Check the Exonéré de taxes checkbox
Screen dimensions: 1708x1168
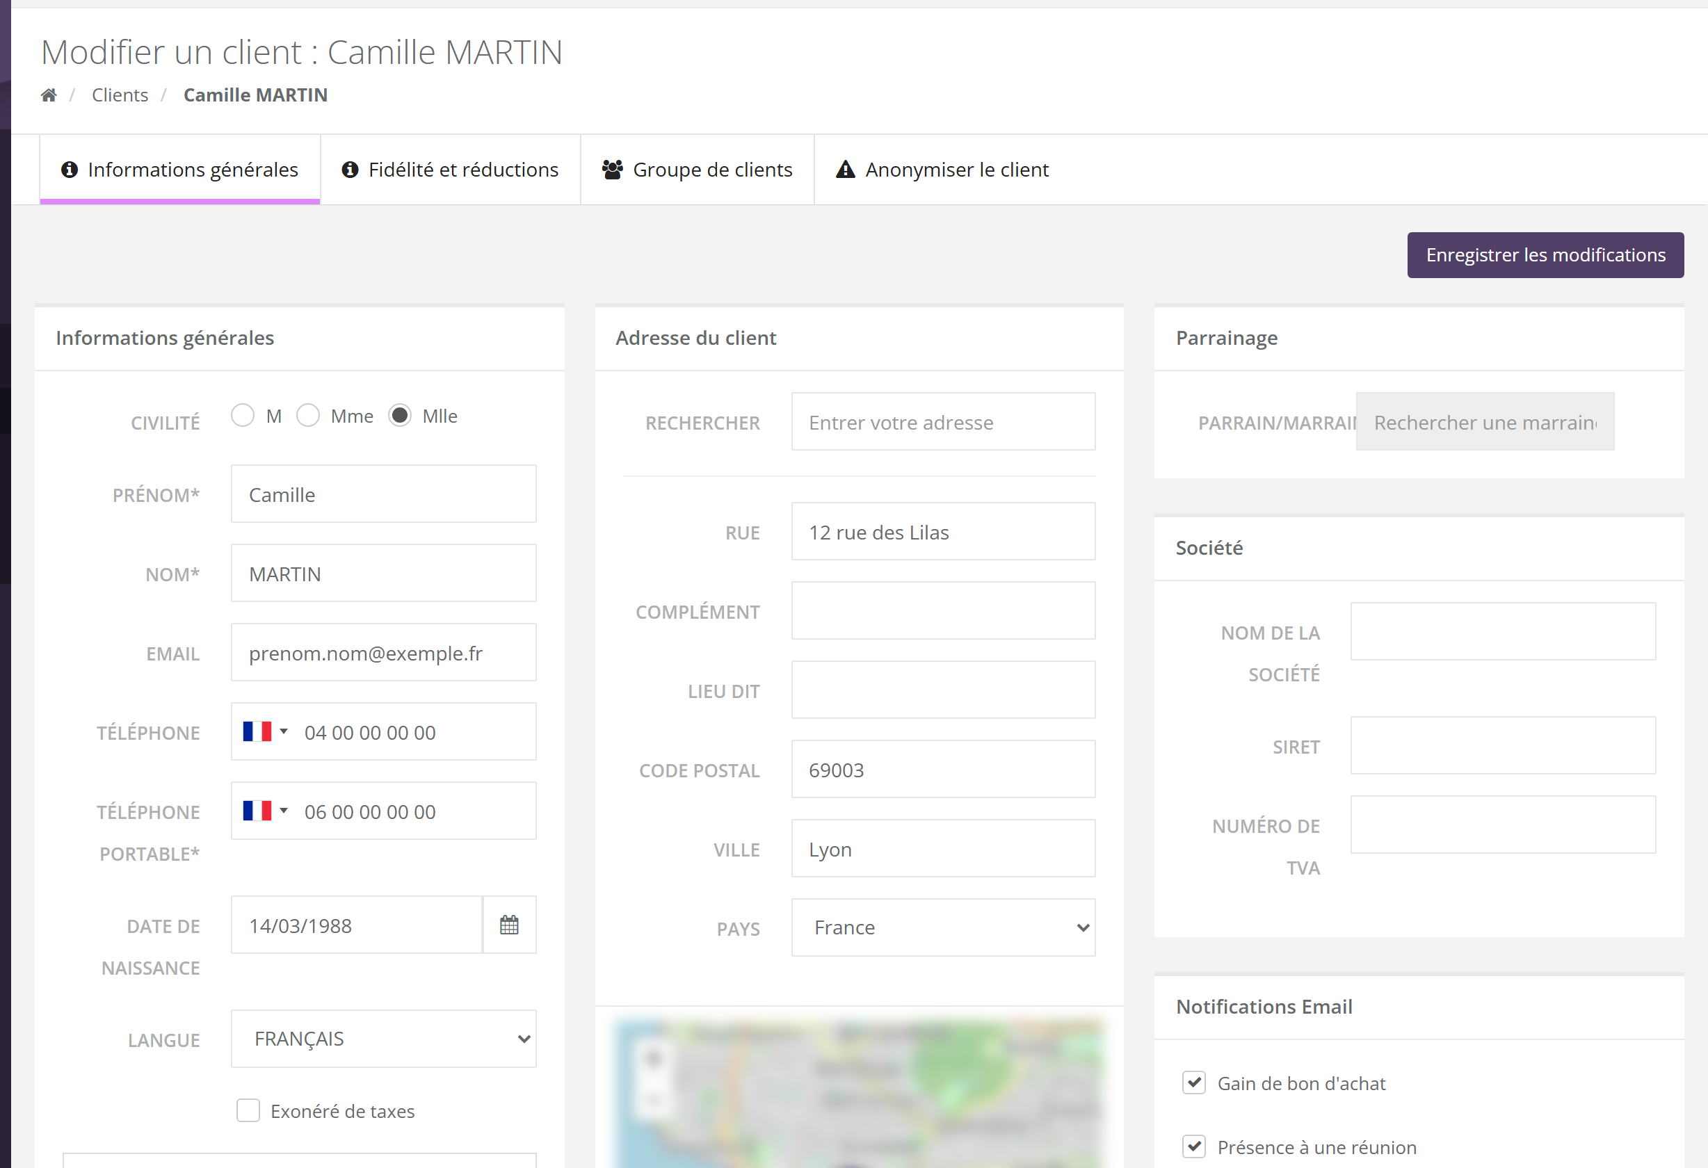pos(248,1111)
